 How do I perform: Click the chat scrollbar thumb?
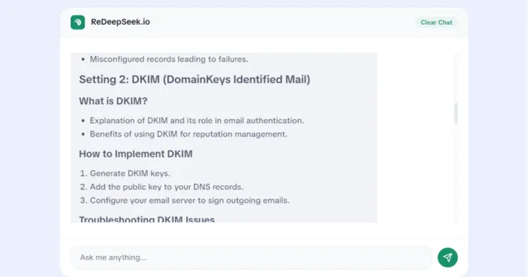pos(456,114)
